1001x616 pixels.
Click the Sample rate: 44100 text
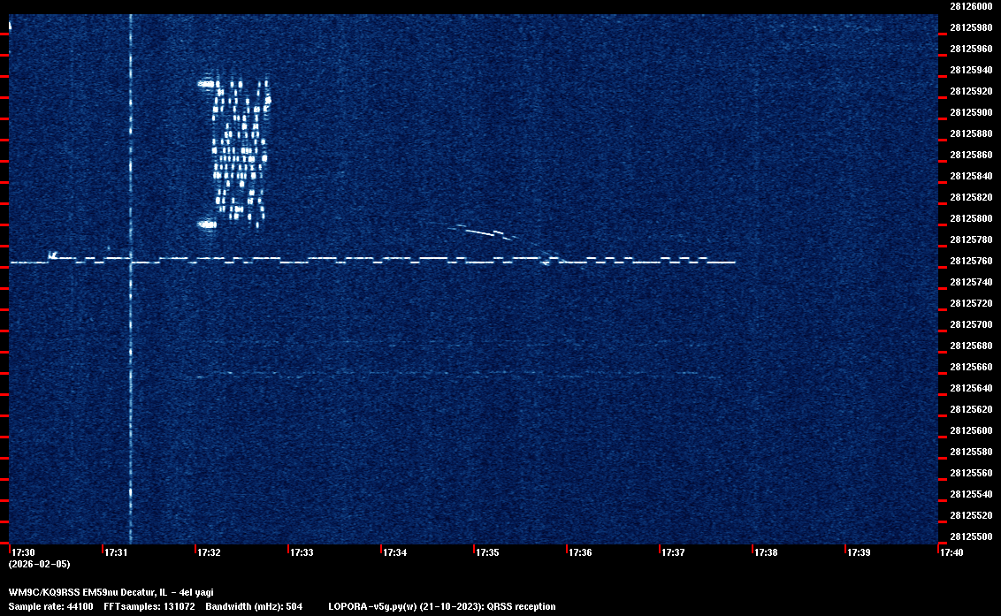pos(49,606)
